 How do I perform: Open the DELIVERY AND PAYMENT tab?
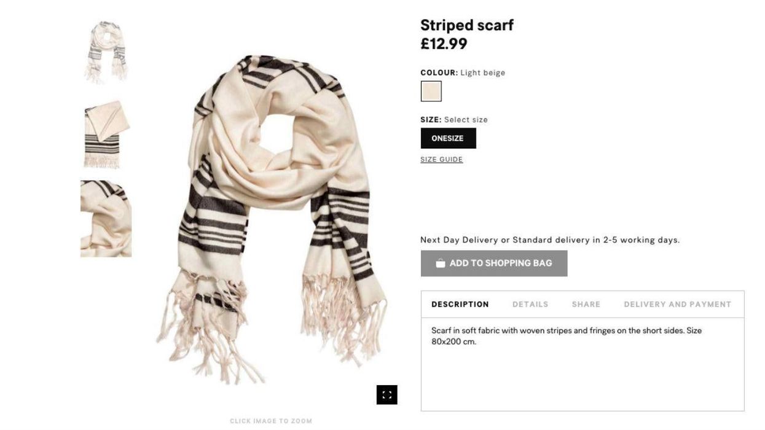[677, 305]
